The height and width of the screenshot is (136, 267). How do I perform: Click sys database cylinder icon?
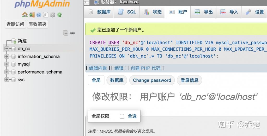tap(14, 80)
